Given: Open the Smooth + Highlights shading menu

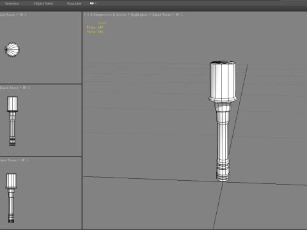Looking at the screenshot, I should (132, 15).
